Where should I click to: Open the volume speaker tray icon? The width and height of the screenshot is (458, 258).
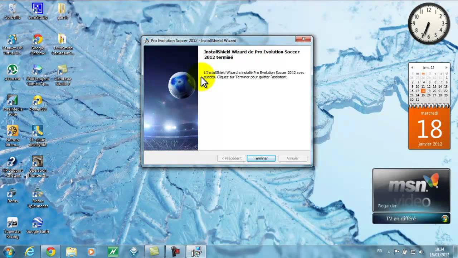(421, 252)
